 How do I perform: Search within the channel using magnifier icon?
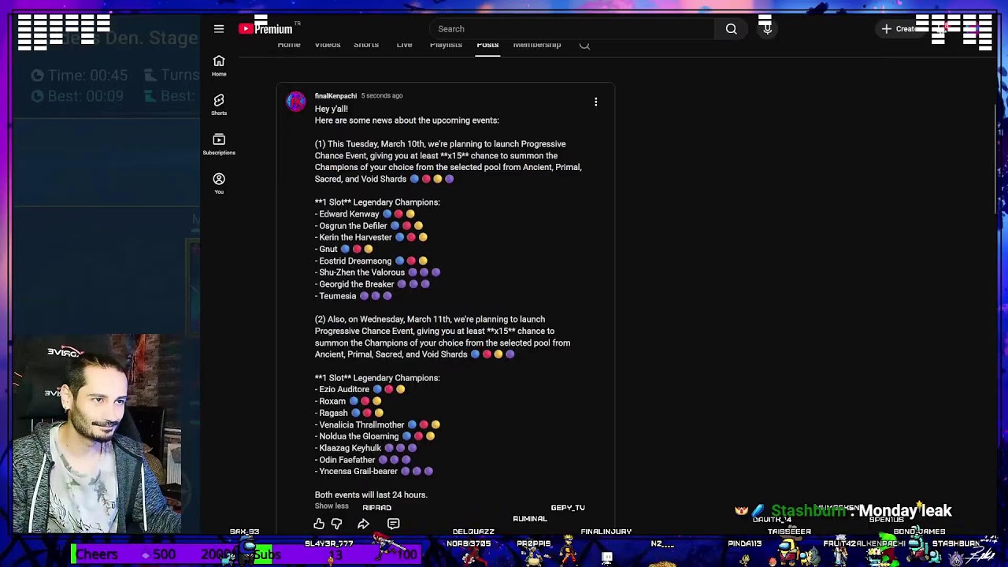point(584,45)
